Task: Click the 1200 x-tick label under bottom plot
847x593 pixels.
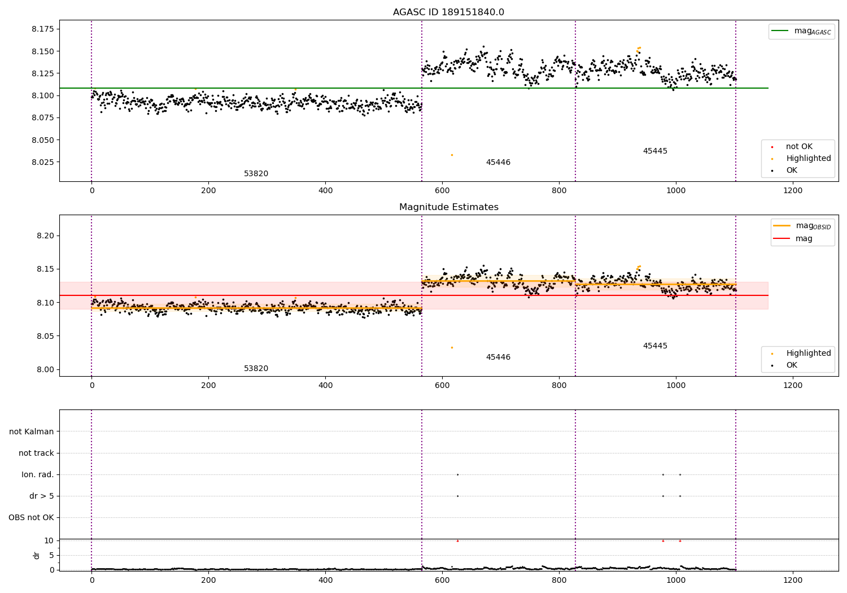Action: 793,580
